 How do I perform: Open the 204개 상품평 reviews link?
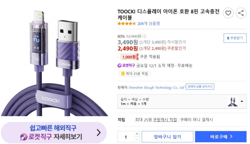[149, 24]
